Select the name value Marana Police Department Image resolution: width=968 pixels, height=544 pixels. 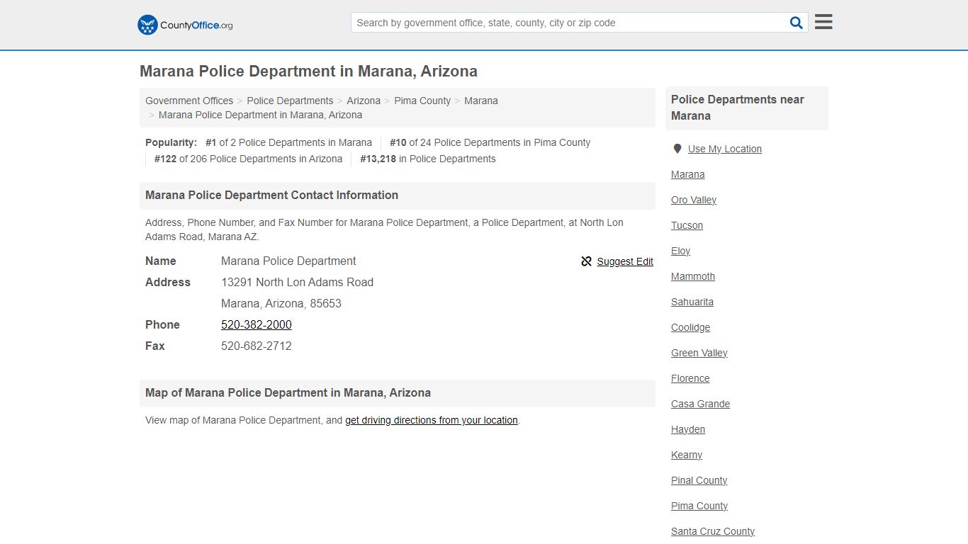288,261
